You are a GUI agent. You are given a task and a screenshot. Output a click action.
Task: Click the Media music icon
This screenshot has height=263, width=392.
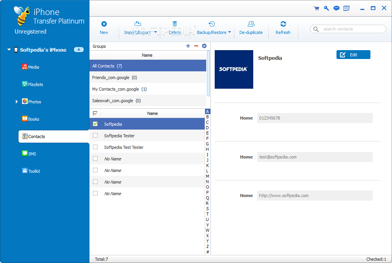coord(25,67)
